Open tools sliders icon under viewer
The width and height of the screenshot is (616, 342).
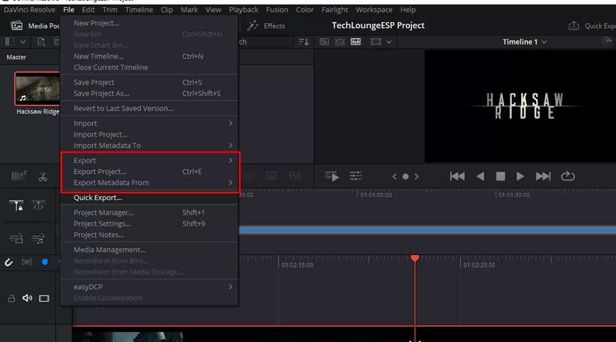[356, 176]
